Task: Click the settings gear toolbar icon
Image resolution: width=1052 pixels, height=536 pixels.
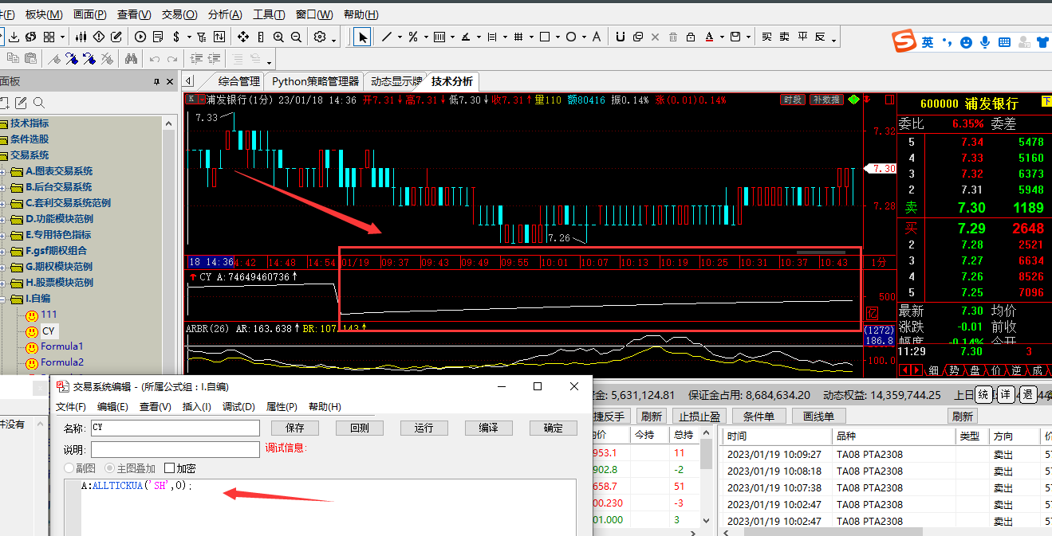Action: (320, 37)
